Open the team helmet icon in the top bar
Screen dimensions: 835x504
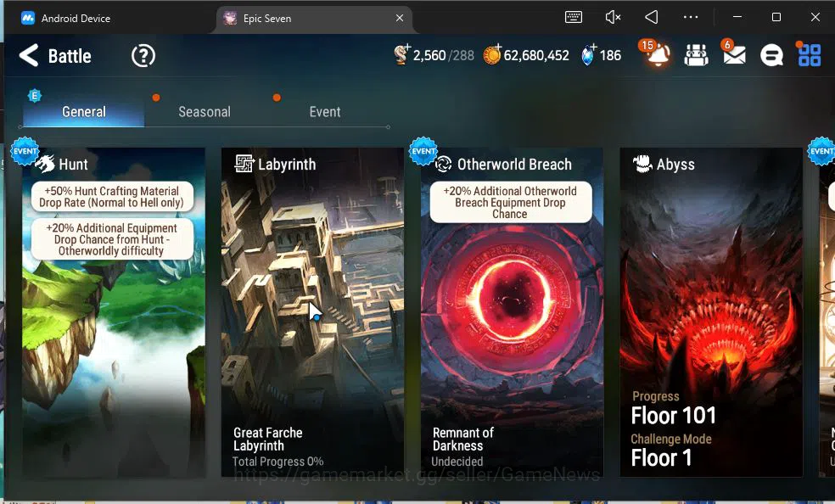(x=696, y=55)
